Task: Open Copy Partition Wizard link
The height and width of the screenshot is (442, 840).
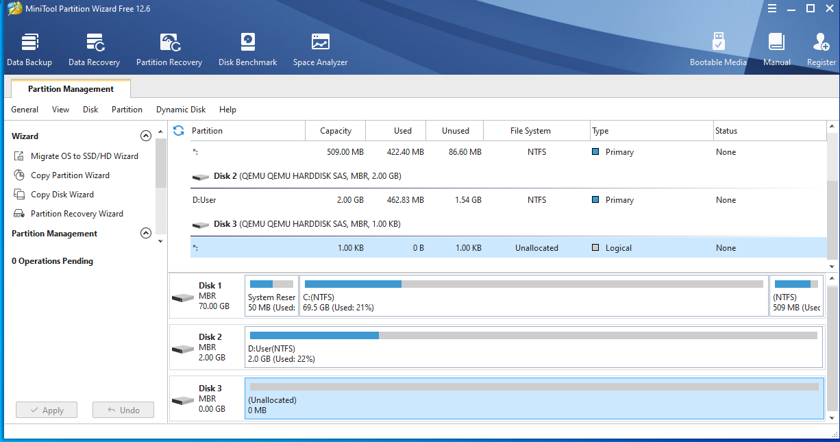Action: pos(70,175)
